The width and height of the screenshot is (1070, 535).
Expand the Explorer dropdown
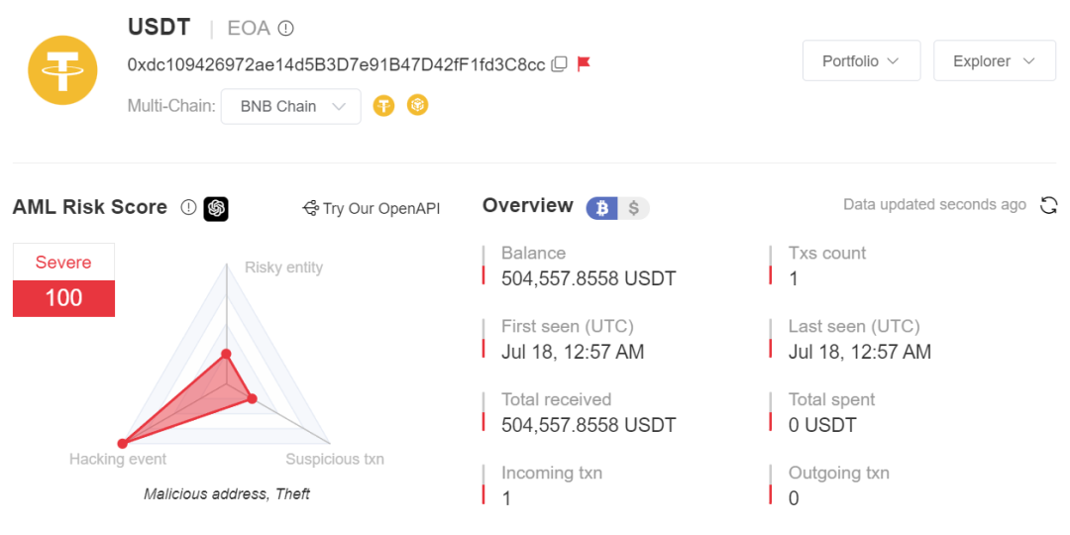pyautogui.click(x=995, y=60)
